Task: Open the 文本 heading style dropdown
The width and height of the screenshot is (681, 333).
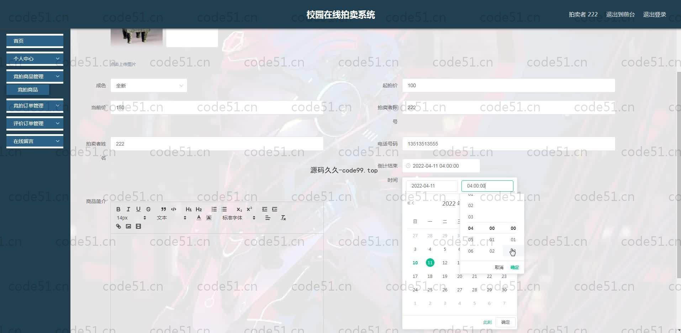Action: (172, 218)
